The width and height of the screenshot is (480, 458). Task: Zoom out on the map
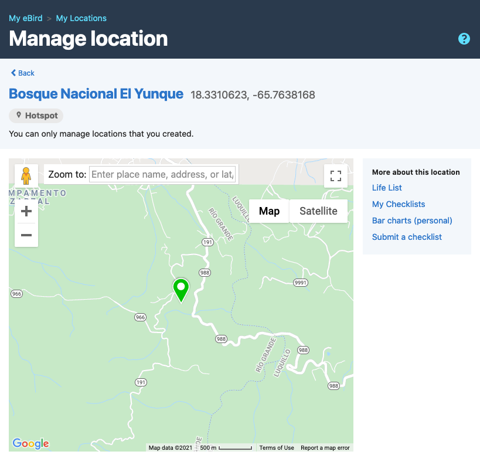click(x=26, y=235)
